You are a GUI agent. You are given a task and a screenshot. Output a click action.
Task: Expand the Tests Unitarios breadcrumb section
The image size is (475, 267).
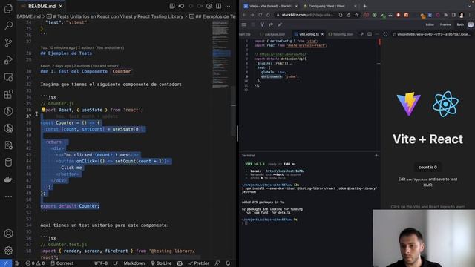point(115,16)
